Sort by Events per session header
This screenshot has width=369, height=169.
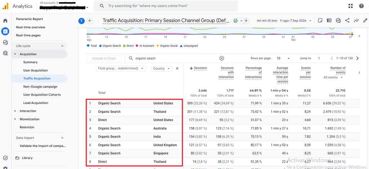pos(306,72)
